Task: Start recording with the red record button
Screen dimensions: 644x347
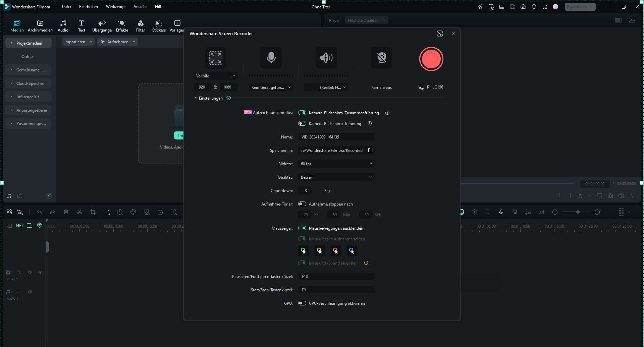Action: 431,59
